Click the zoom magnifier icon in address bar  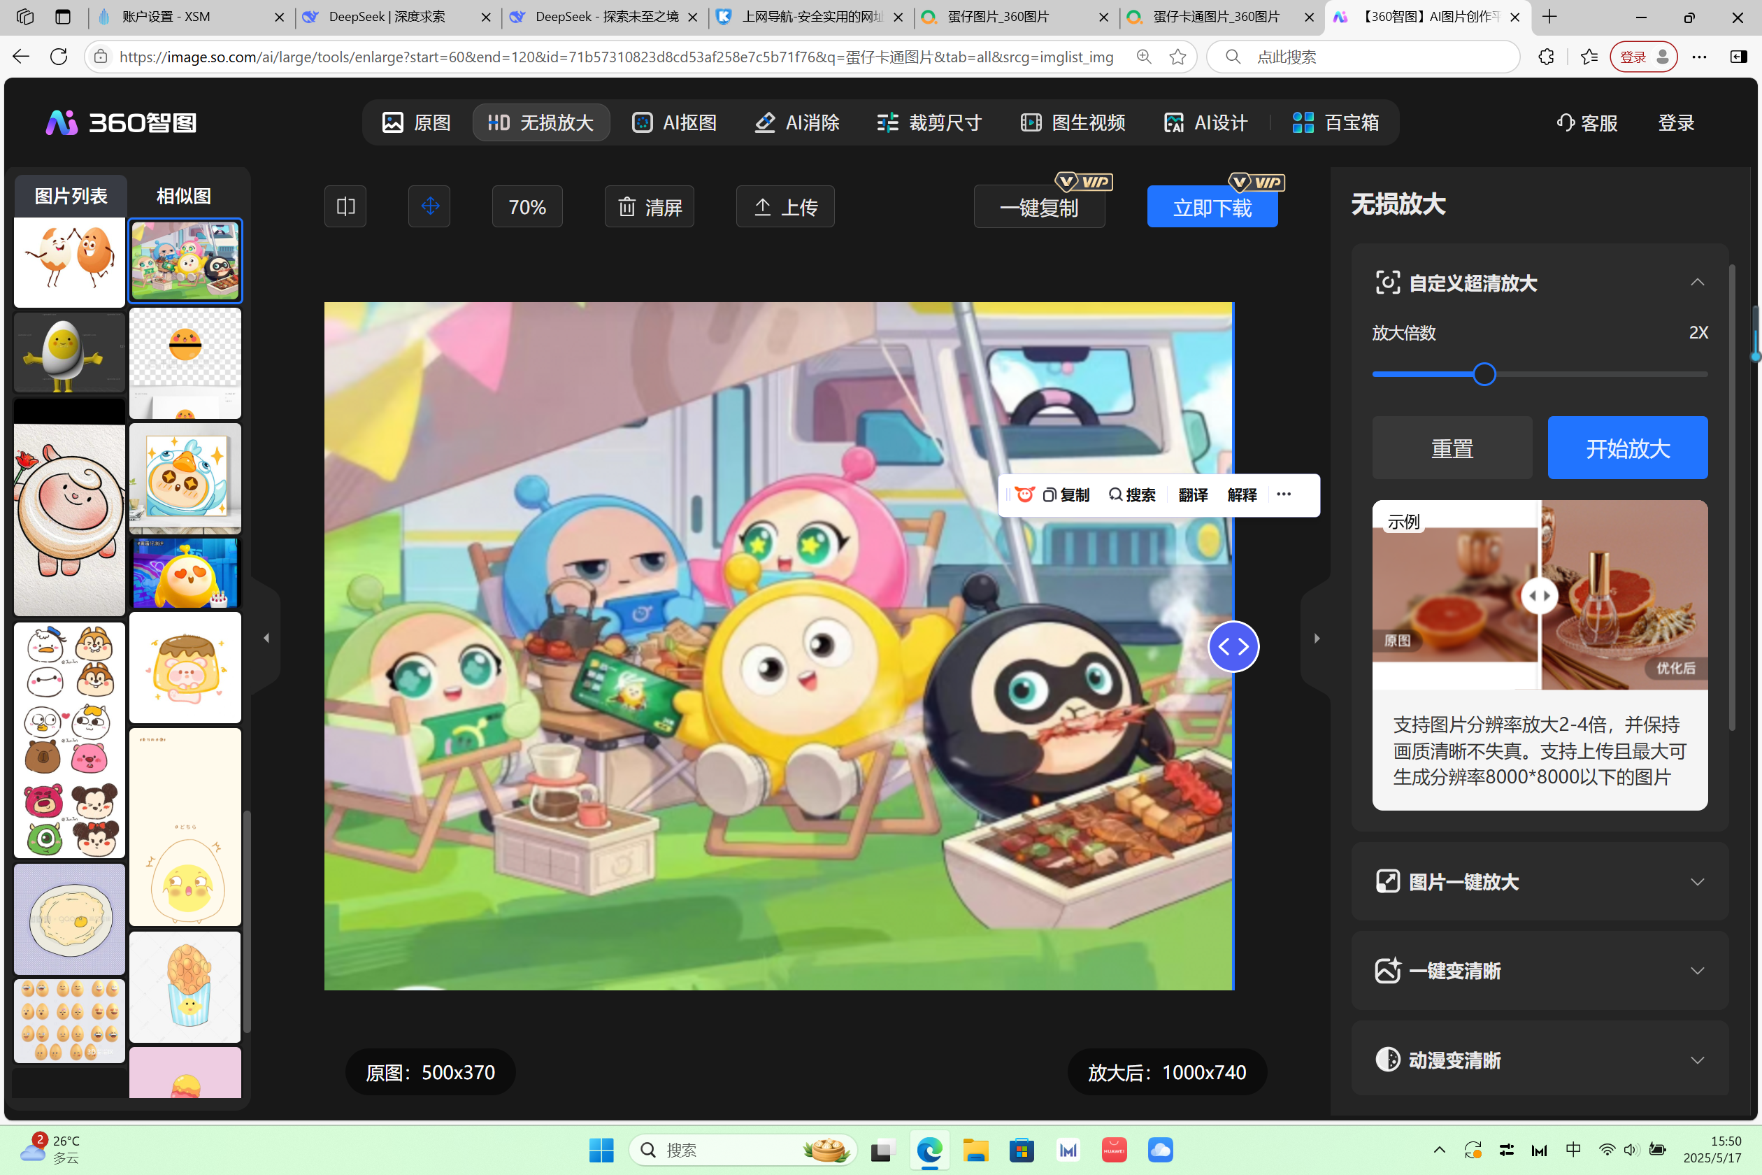click(x=1144, y=56)
